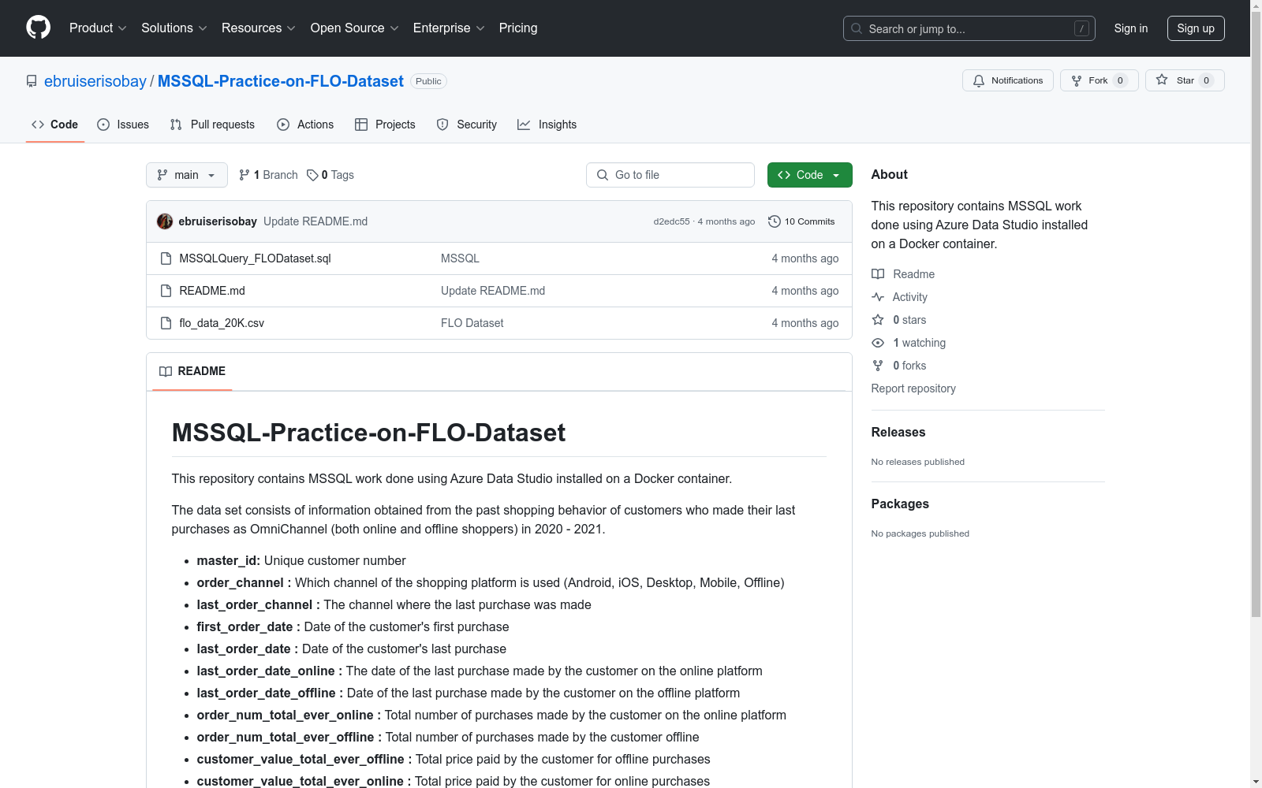
Task: Click the clock icon beside 10 Commits
Action: pos(775,221)
